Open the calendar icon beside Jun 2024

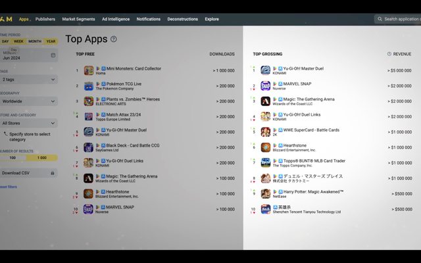point(53,55)
